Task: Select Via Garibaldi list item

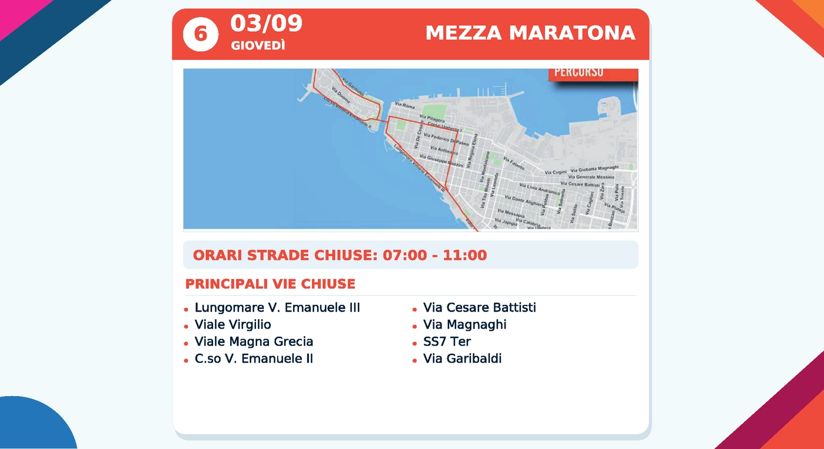Action: point(463,358)
